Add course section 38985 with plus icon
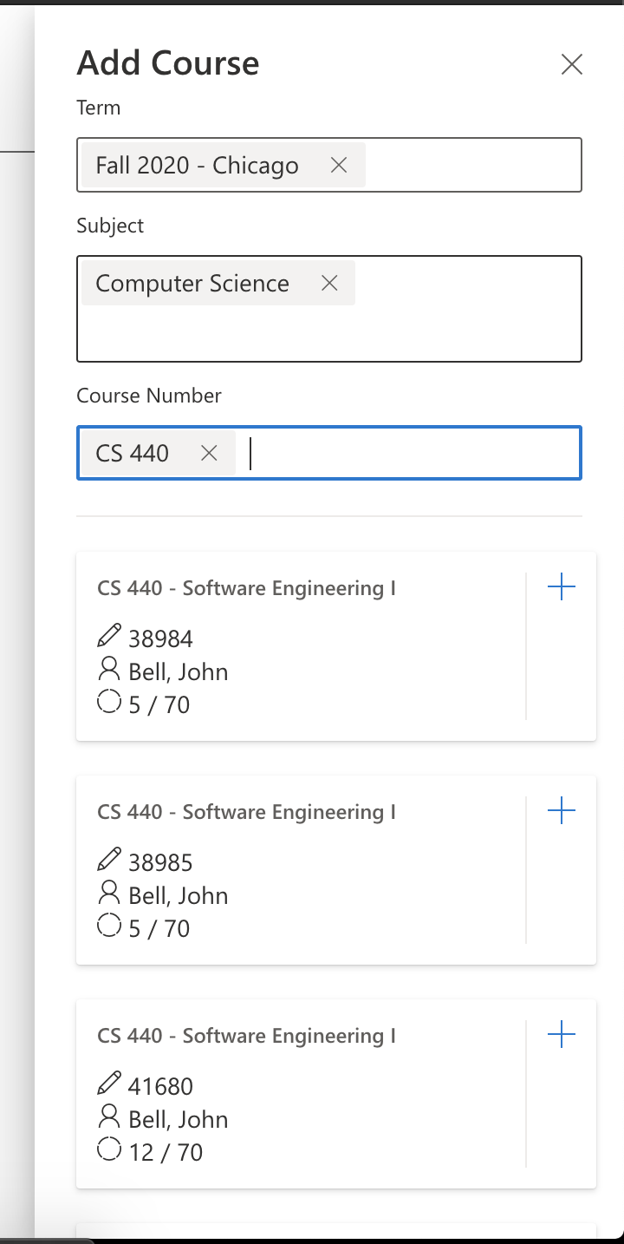This screenshot has height=1244, width=624. [562, 812]
